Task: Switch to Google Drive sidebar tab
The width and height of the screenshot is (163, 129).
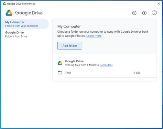Action: pos(25,34)
